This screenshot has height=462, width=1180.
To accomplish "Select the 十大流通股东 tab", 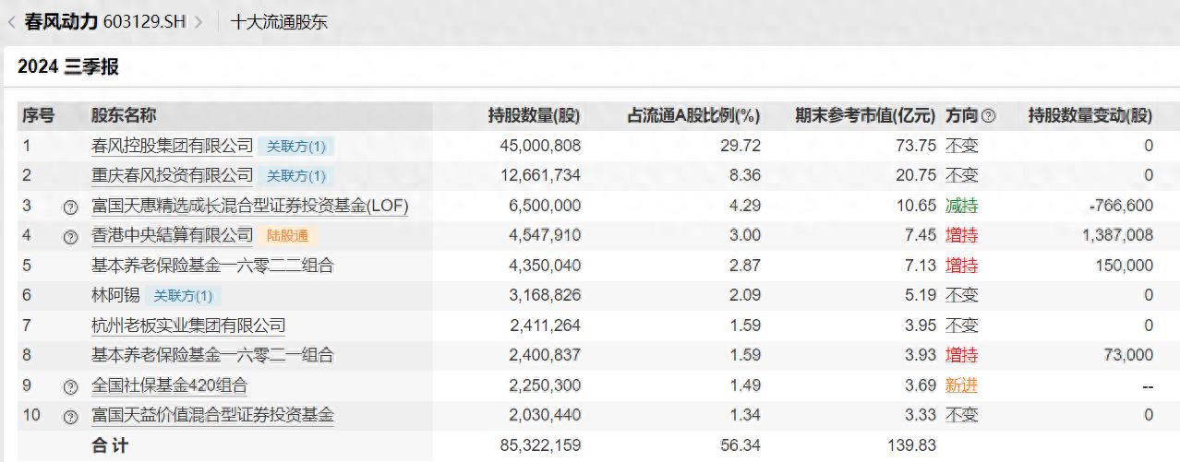I will [279, 21].
